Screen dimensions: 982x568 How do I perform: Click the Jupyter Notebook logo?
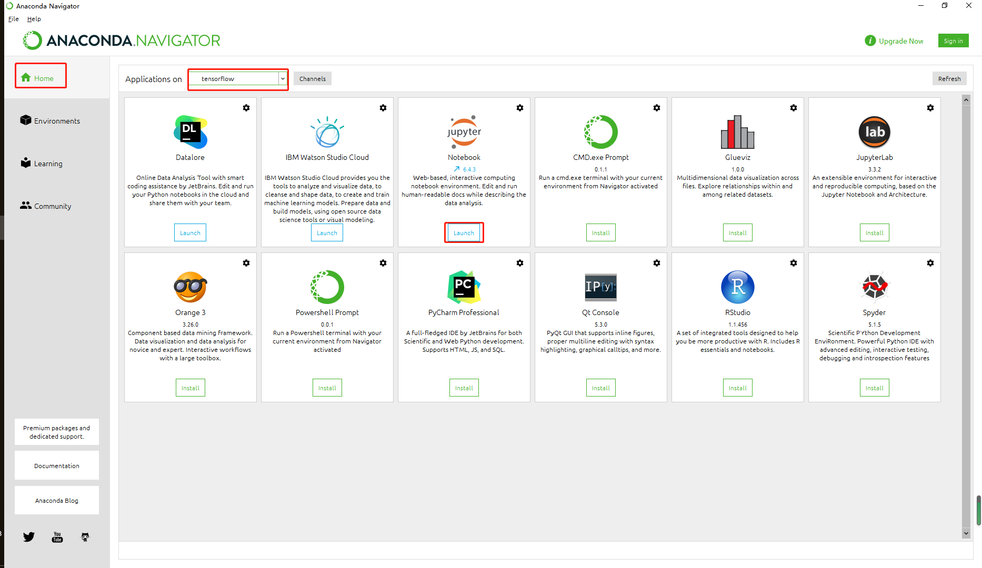click(x=464, y=132)
